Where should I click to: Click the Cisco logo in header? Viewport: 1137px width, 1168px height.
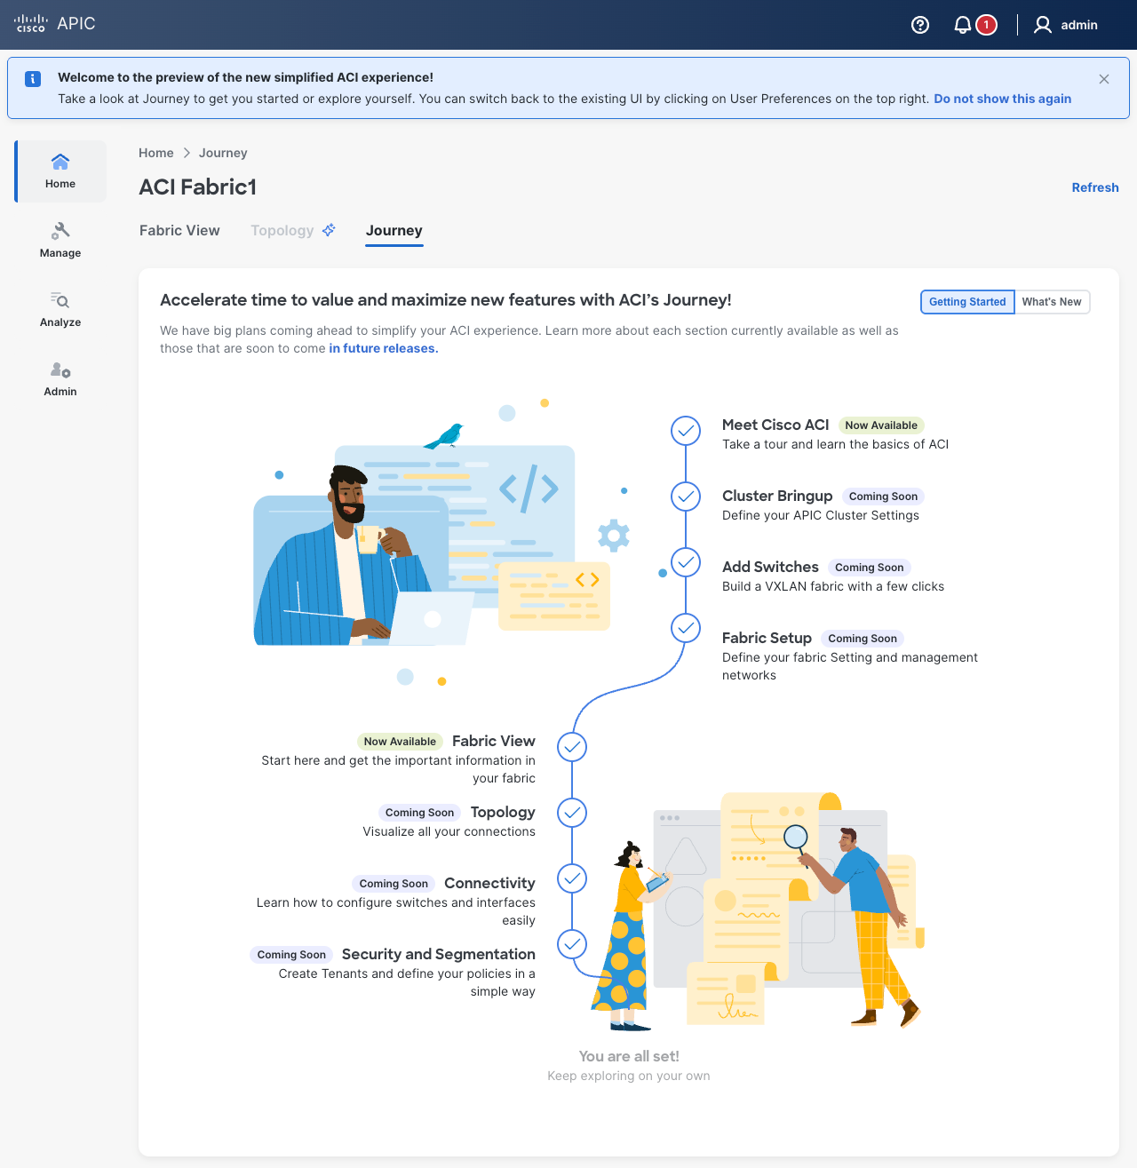point(30,24)
